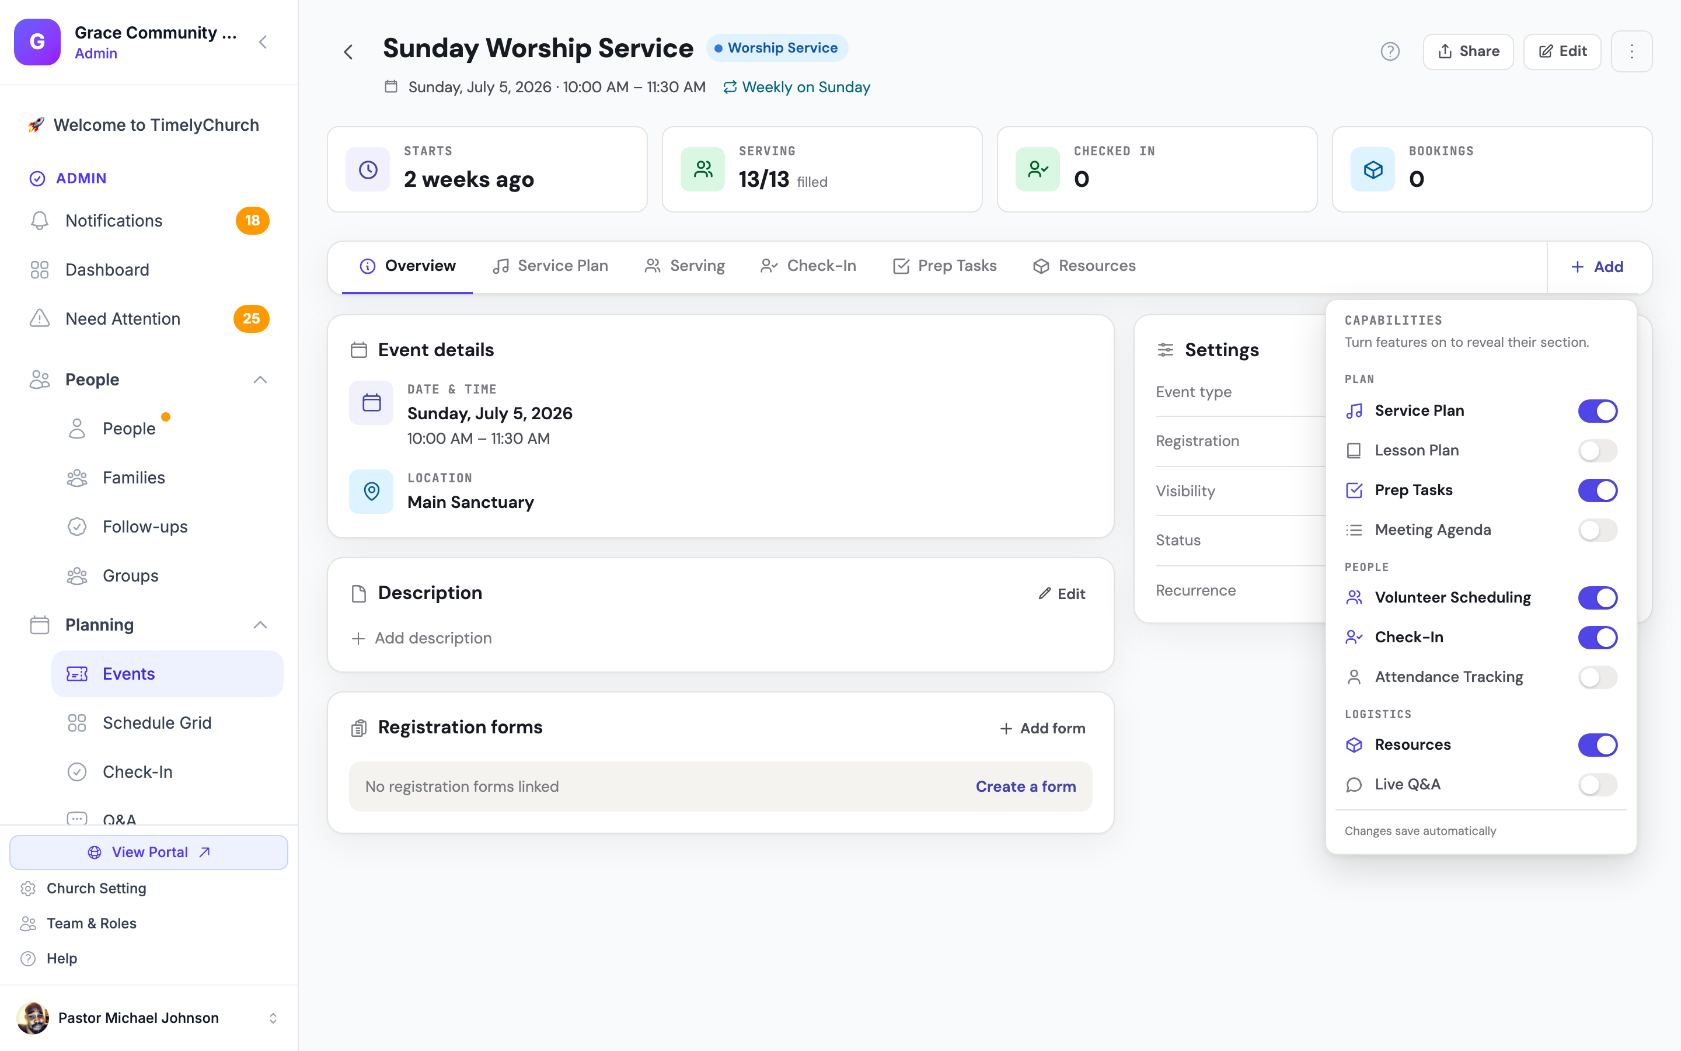Turn off the Resources toggle
The height and width of the screenshot is (1051, 1681).
(1598, 744)
